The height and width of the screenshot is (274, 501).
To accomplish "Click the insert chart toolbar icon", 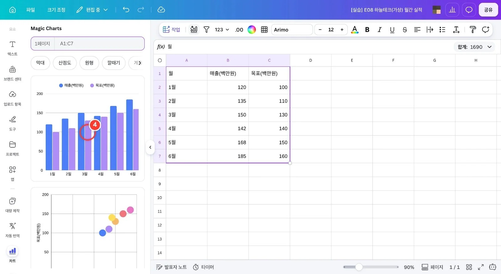I will pos(194,29).
